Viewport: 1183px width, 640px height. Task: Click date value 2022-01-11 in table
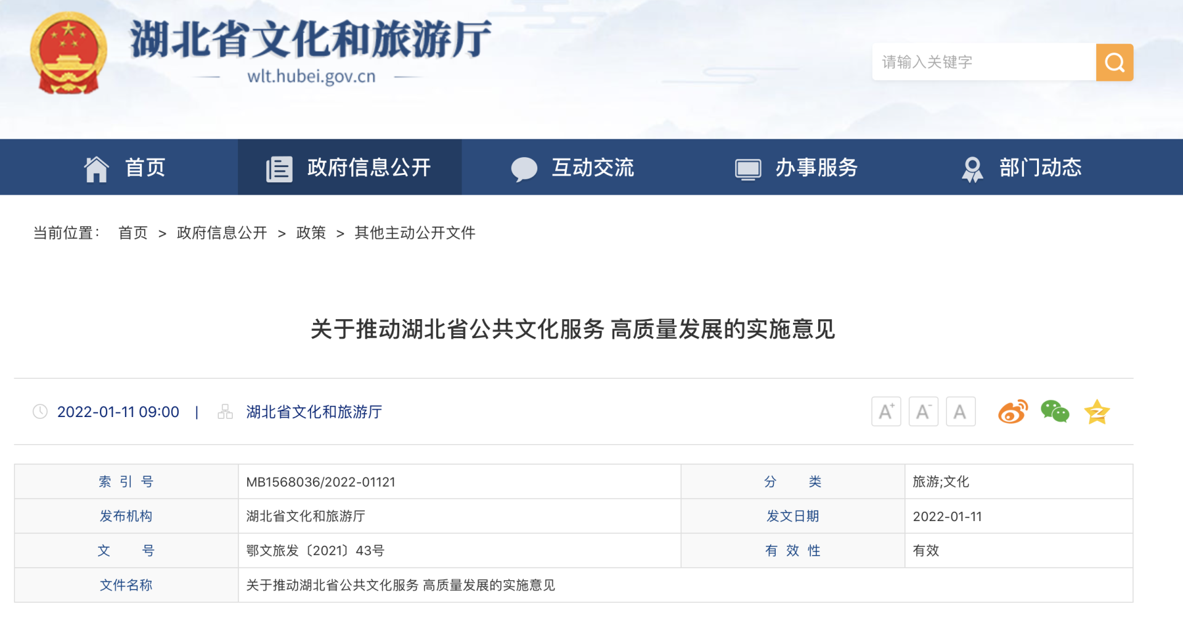947,516
